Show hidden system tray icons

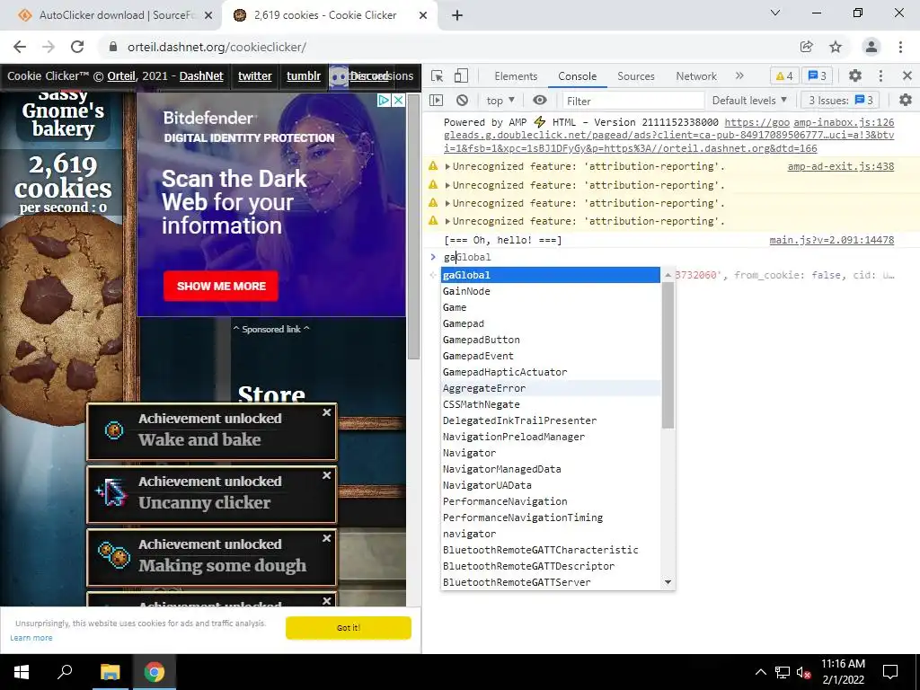(760, 672)
